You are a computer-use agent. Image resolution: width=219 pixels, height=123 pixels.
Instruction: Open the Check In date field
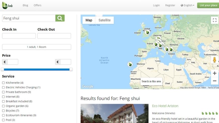click(19, 36)
